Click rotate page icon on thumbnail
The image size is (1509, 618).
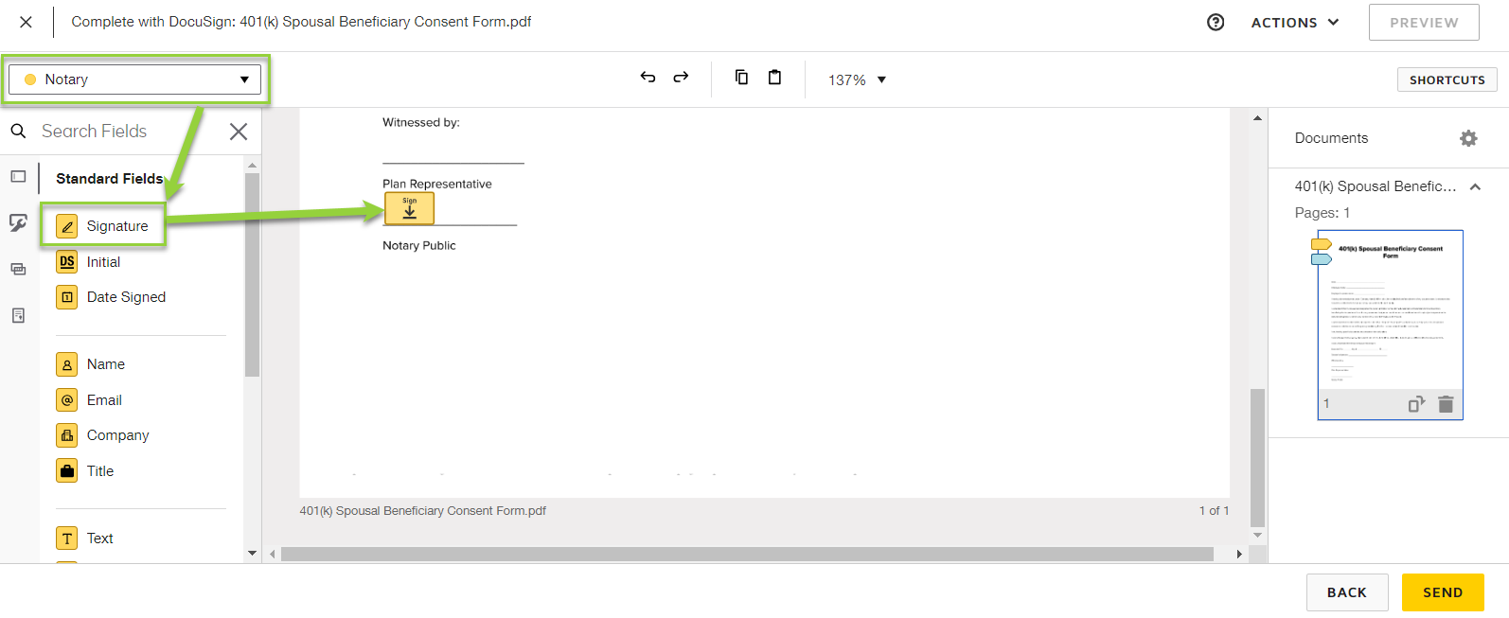[1416, 404]
